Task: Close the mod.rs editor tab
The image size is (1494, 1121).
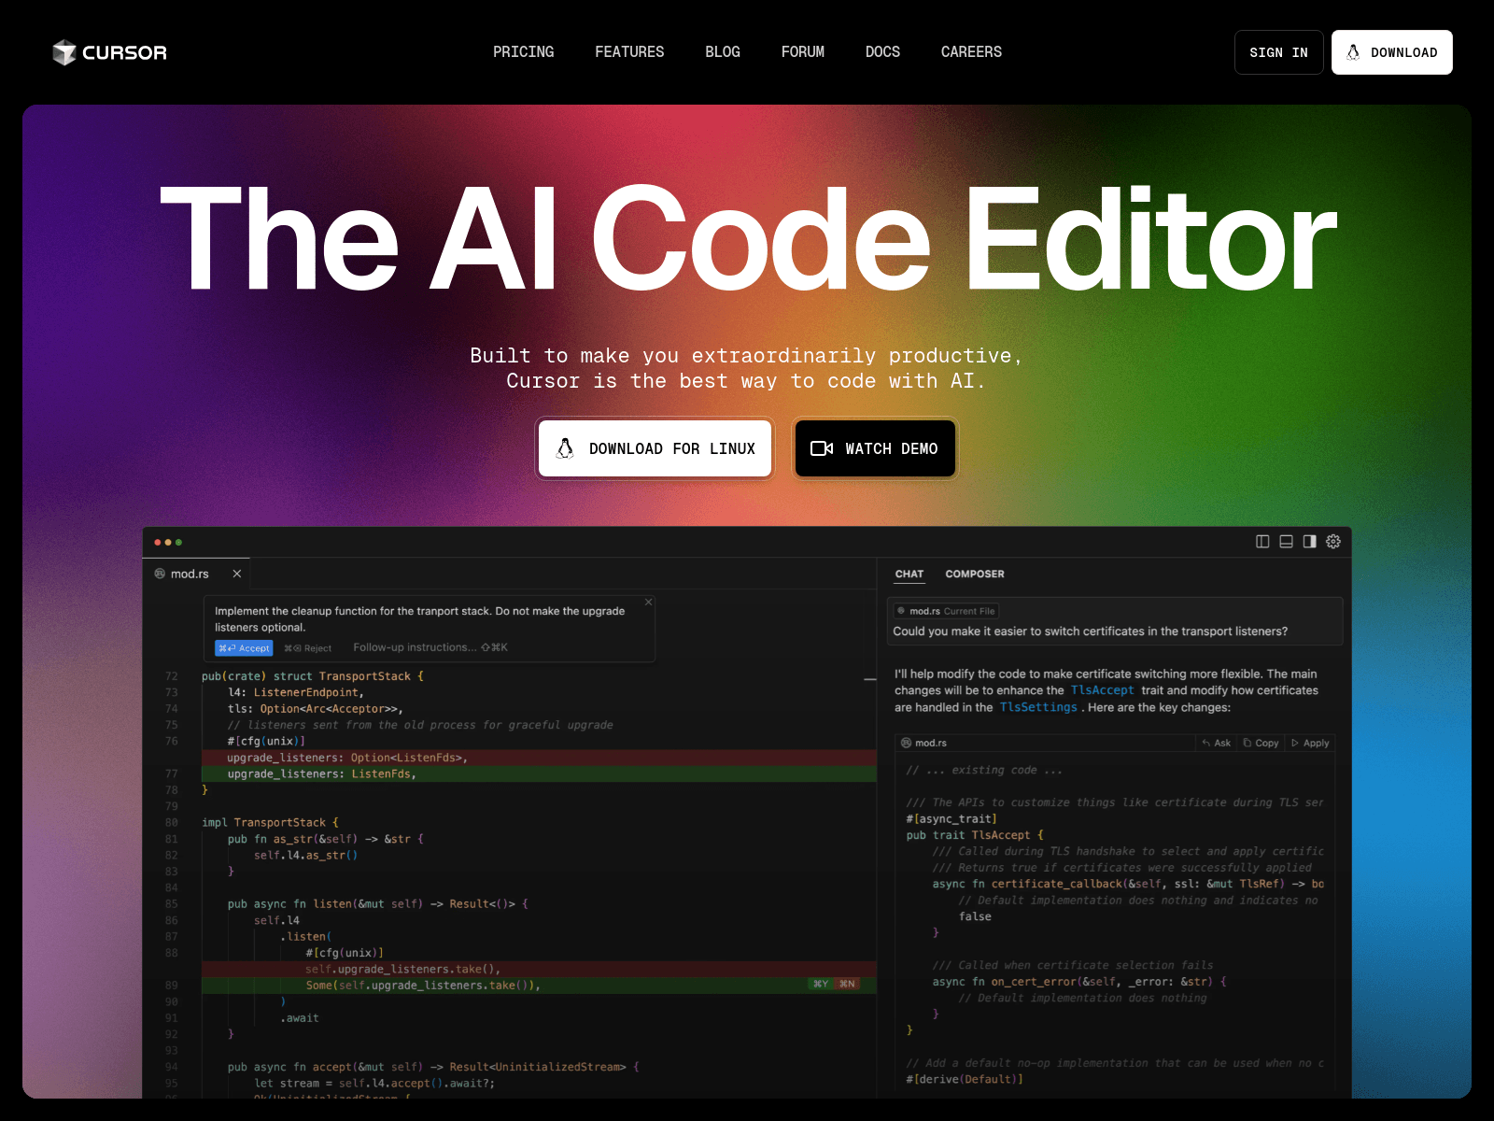Action: point(237,574)
